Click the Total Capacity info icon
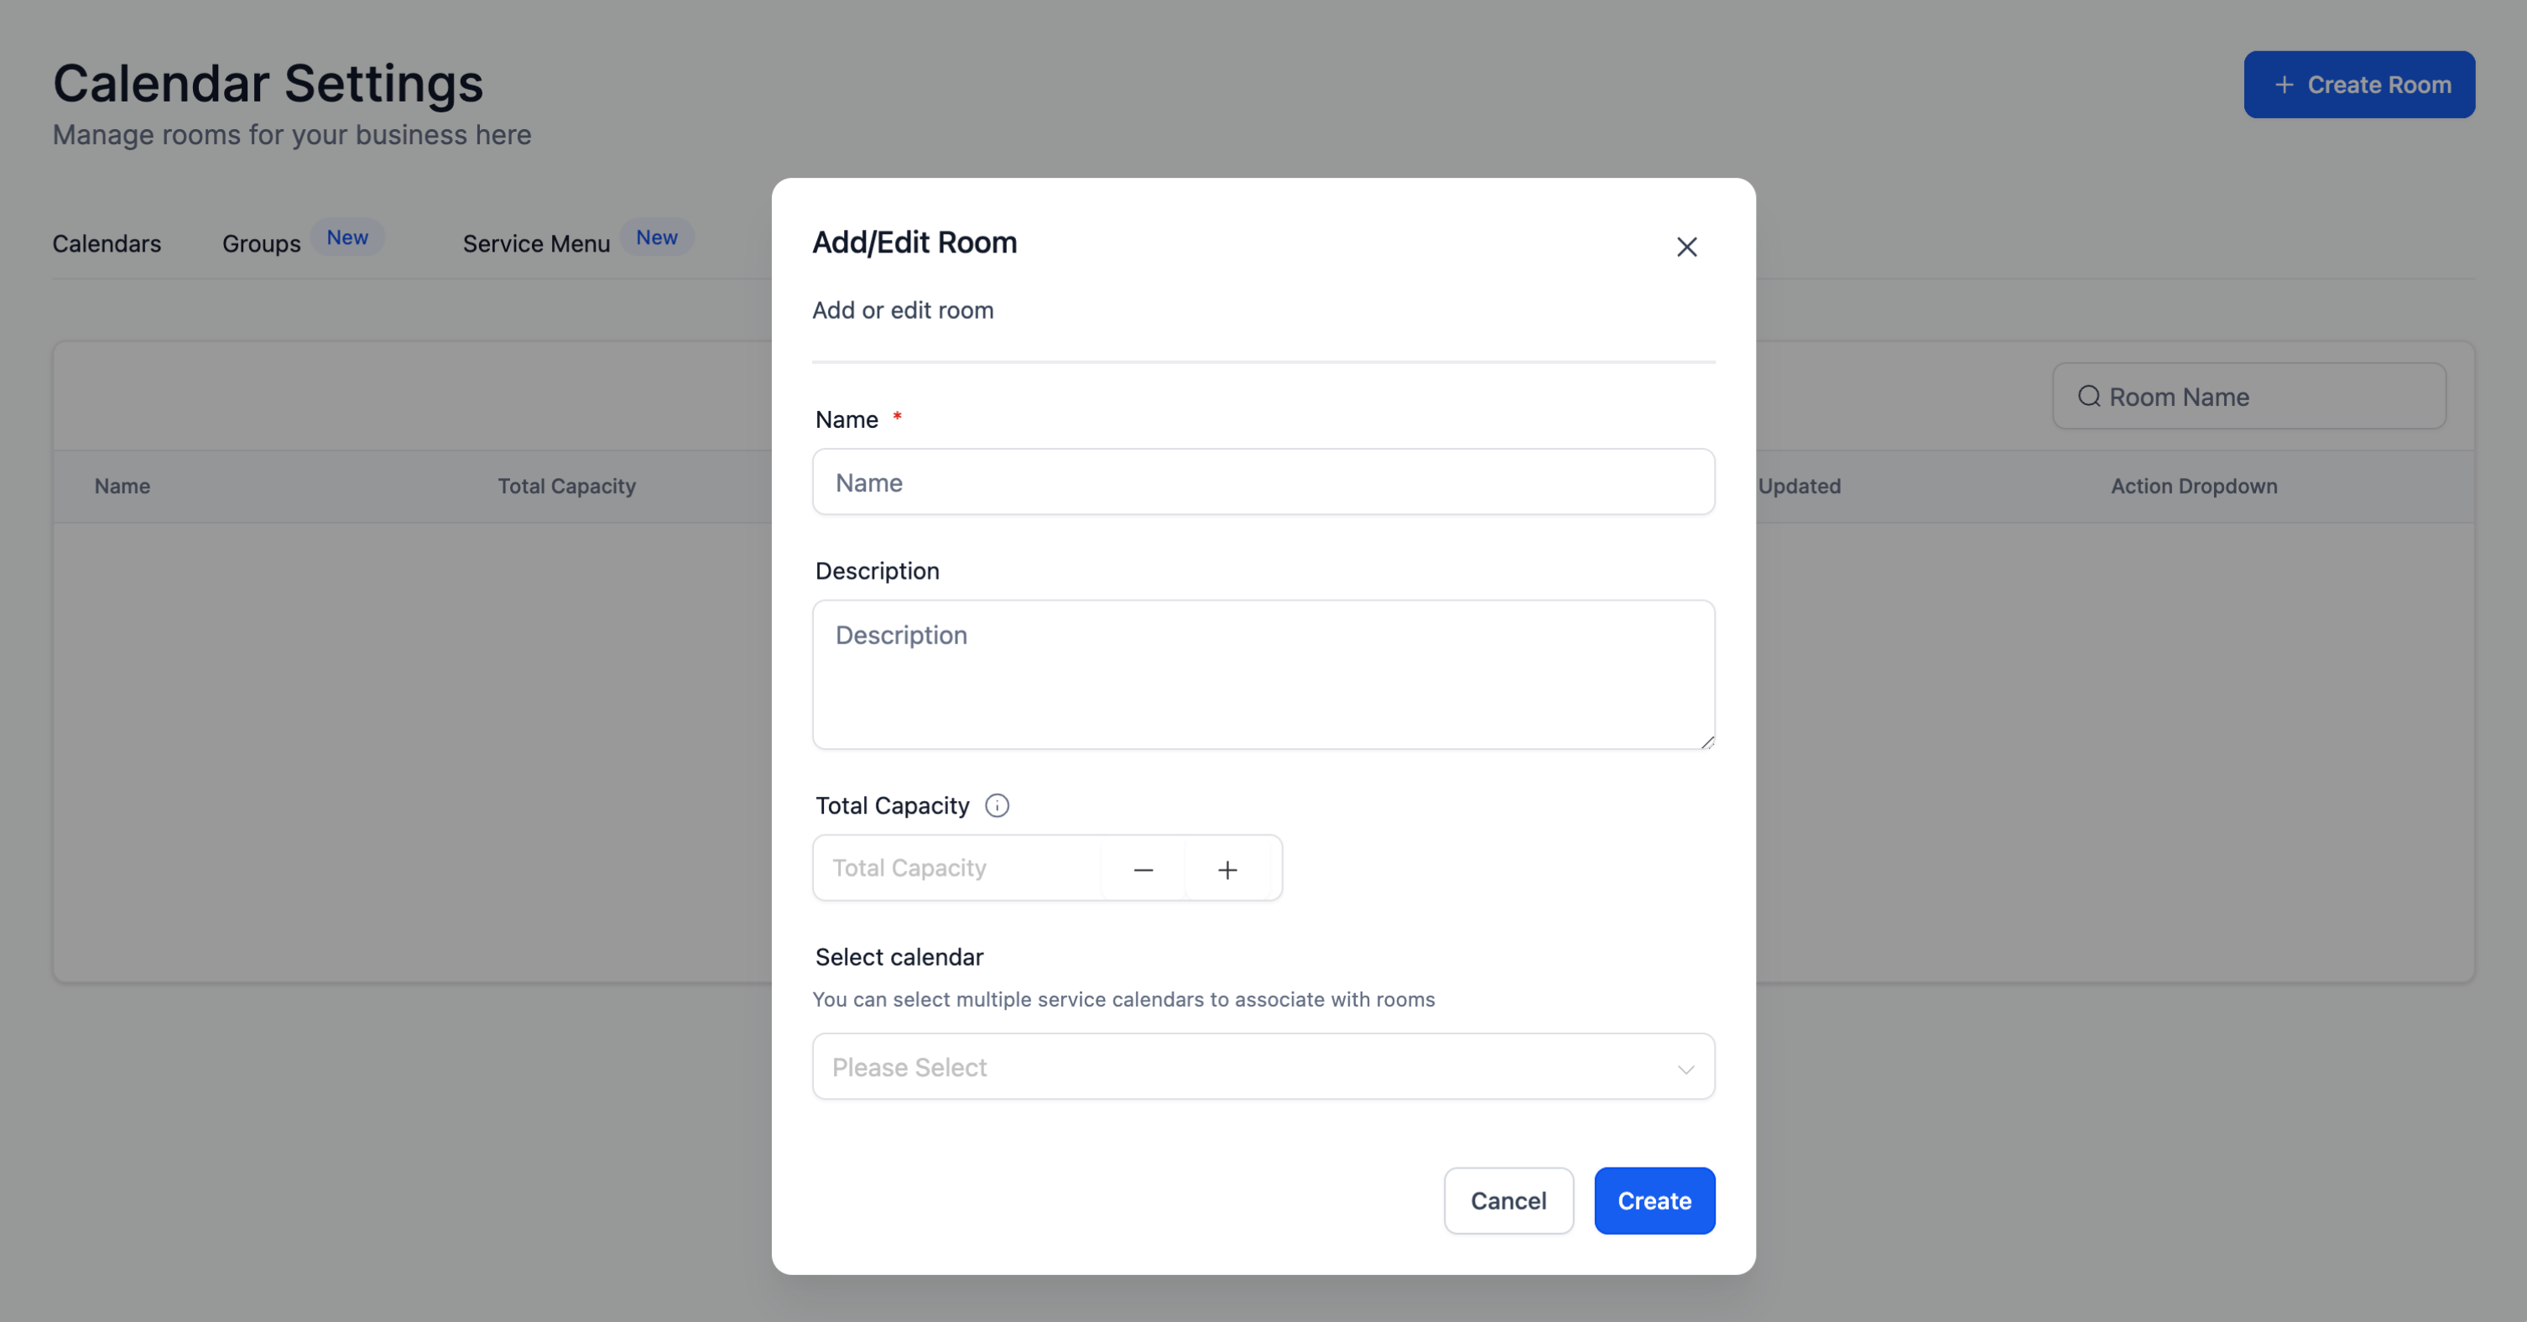 pos(997,805)
